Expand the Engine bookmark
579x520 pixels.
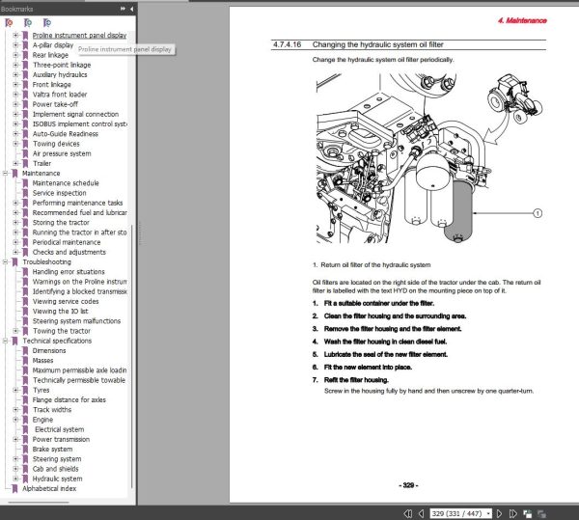(x=15, y=420)
